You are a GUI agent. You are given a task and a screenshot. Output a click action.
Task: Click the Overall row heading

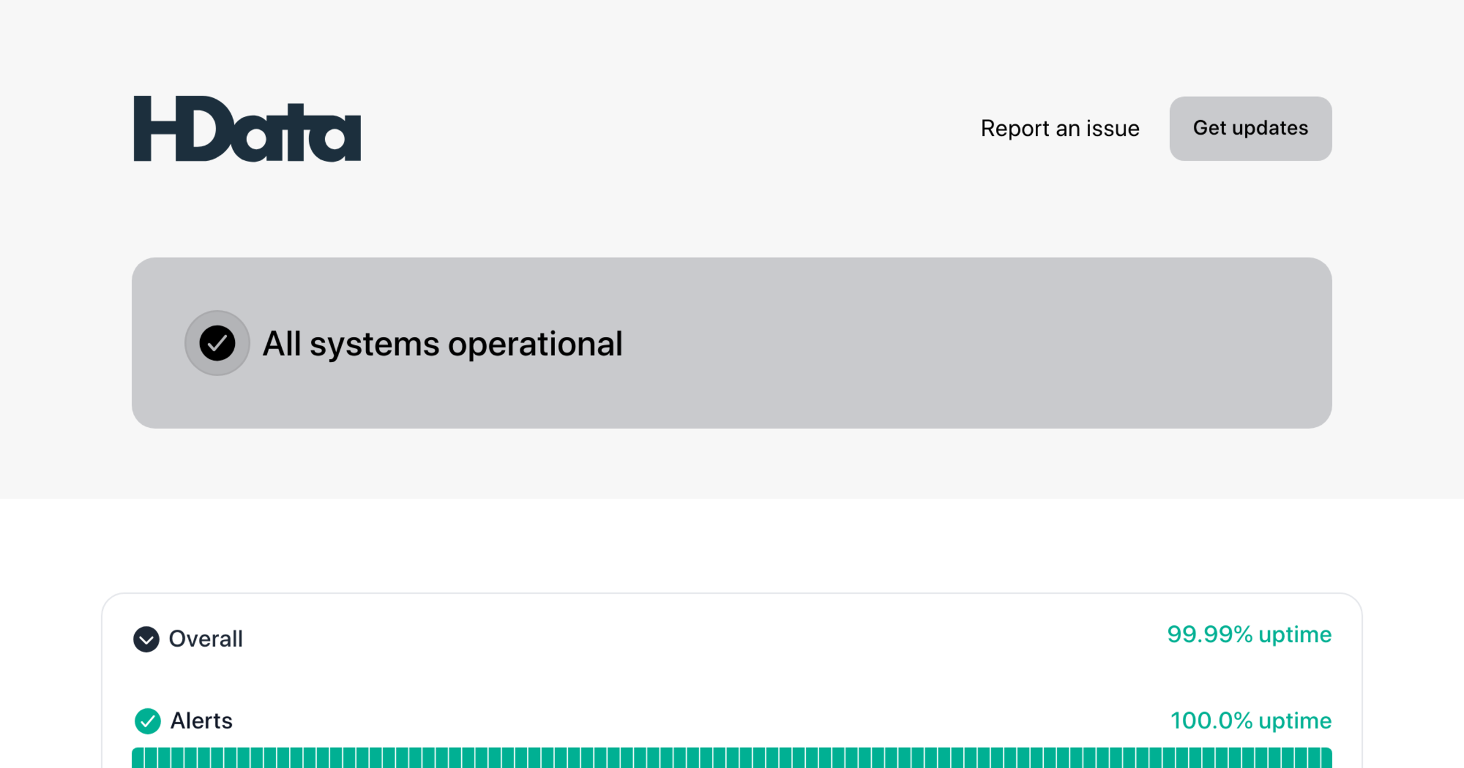206,639
